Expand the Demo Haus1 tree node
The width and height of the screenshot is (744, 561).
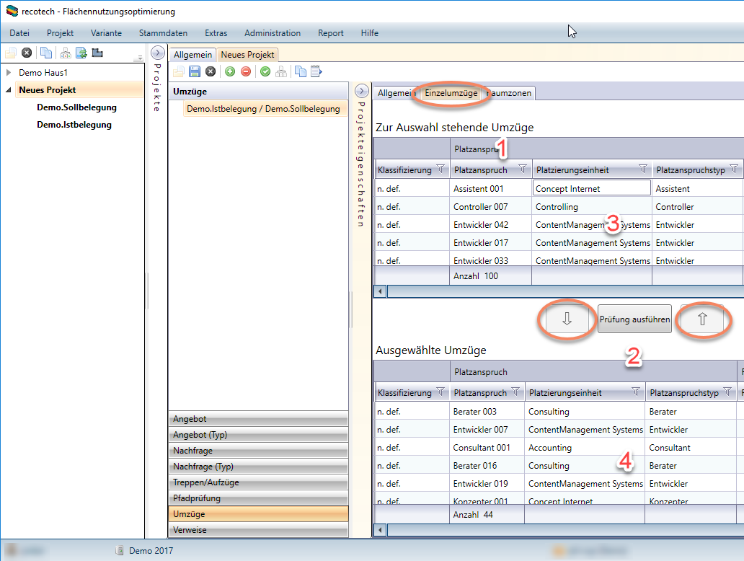pyautogui.click(x=9, y=73)
